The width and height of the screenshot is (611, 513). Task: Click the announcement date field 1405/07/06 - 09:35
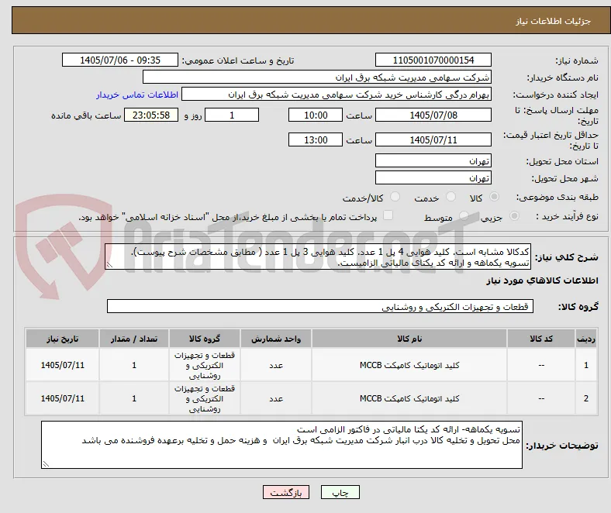click(120, 60)
